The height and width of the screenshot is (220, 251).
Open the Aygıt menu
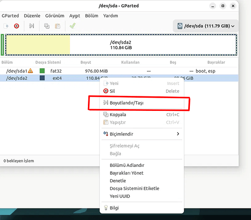(x=75, y=16)
